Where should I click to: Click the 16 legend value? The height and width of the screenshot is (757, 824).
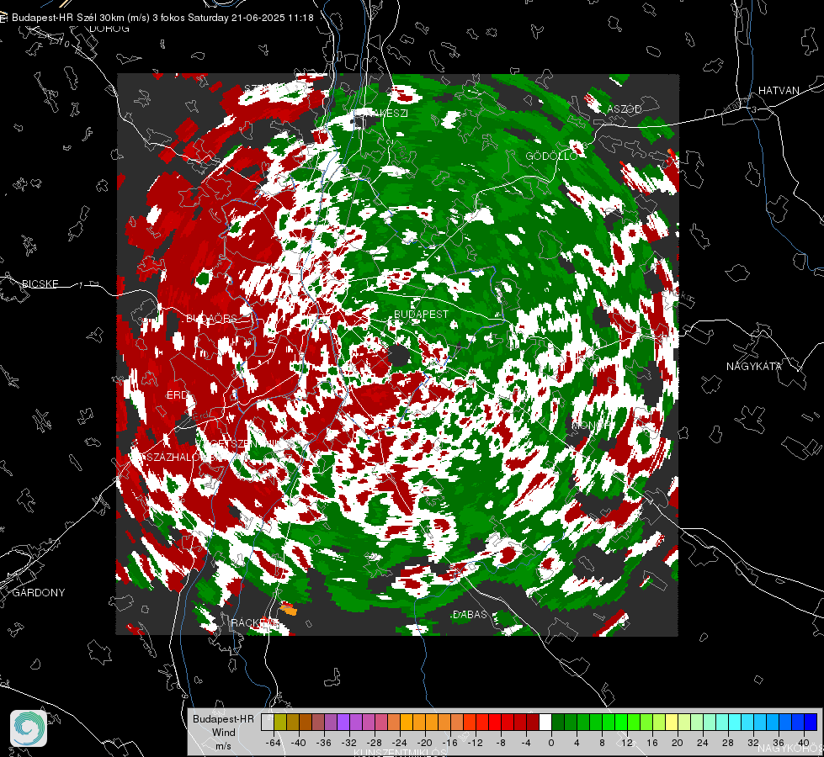652,743
